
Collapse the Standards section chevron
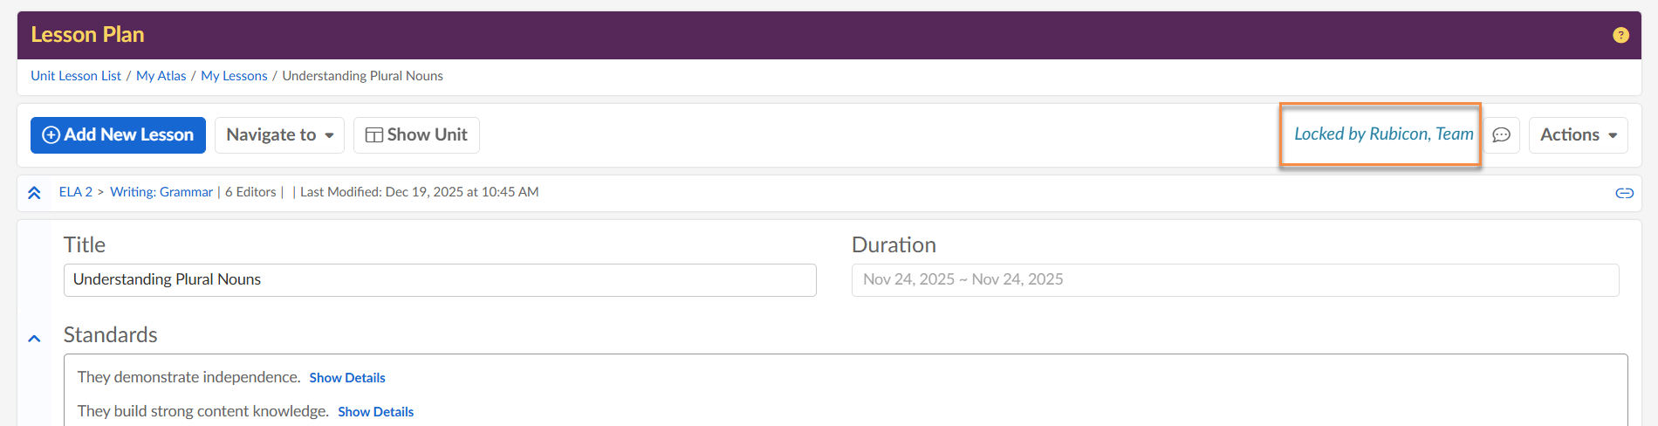(x=34, y=339)
